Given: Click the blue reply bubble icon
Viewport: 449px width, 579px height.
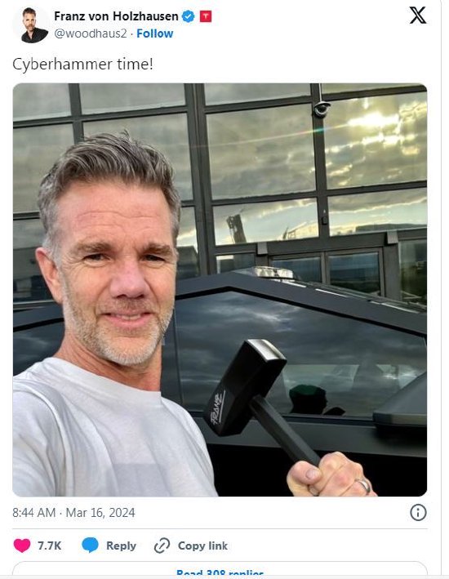Looking at the screenshot, I should (90, 546).
